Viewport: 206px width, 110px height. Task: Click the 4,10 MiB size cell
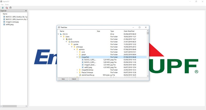[106, 67]
